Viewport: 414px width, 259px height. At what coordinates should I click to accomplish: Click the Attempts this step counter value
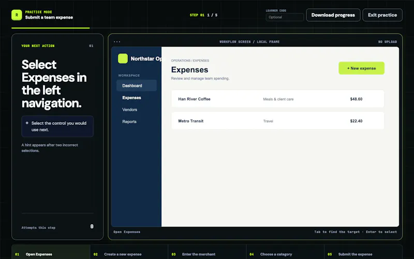coord(92,226)
